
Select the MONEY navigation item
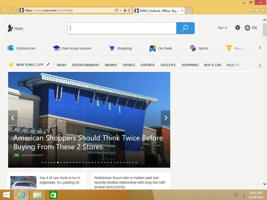click(111, 65)
